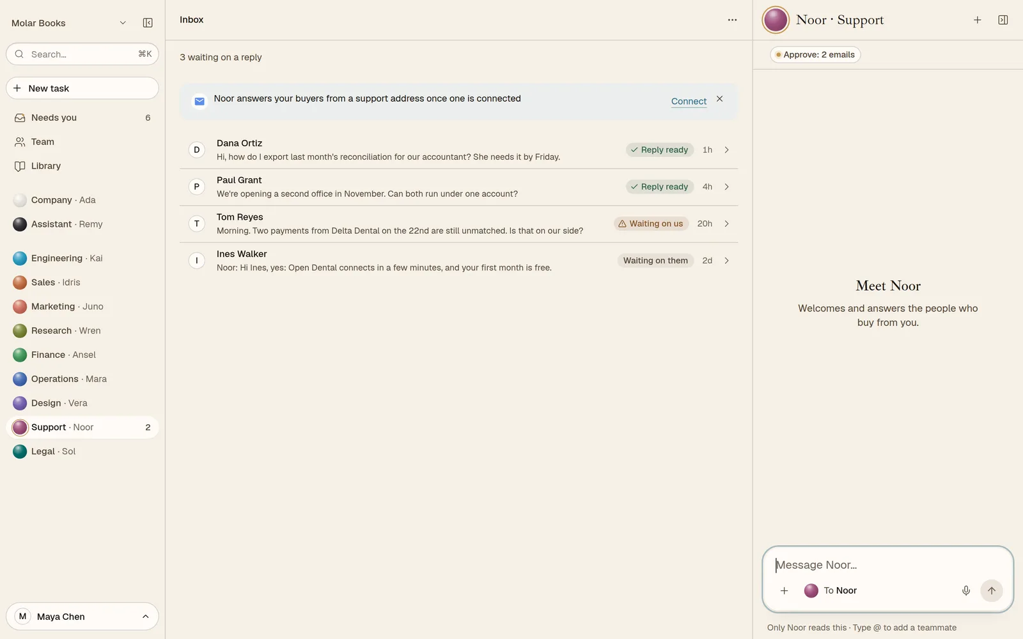This screenshot has width=1023, height=639.
Task: Open Needs you inbox item
Action: pos(82,118)
